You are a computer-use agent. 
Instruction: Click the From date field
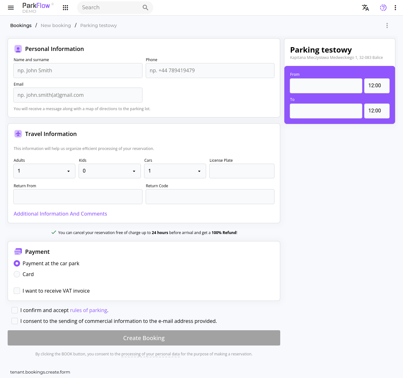(x=326, y=86)
